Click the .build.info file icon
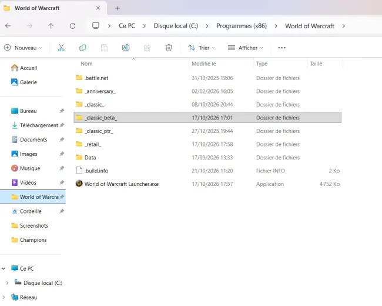382x306 pixels. [79, 170]
